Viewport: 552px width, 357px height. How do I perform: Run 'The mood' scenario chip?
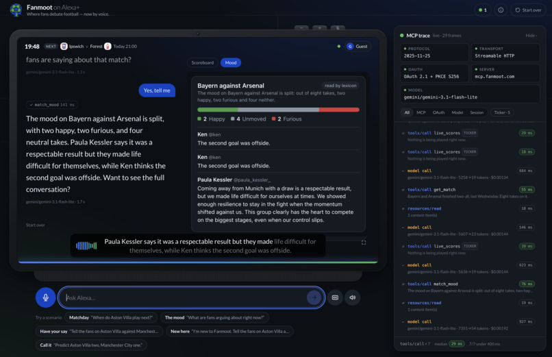coord(215,317)
